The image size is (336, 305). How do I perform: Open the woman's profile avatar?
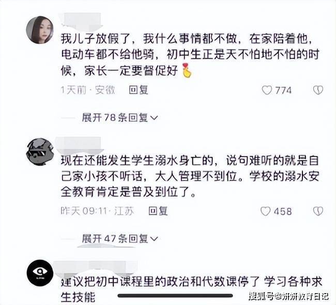(x=40, y=30)
